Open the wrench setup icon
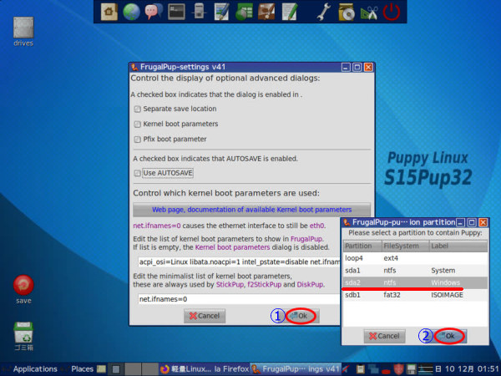The width and height of the screenshot is (501, 376). tap(324, 13)
